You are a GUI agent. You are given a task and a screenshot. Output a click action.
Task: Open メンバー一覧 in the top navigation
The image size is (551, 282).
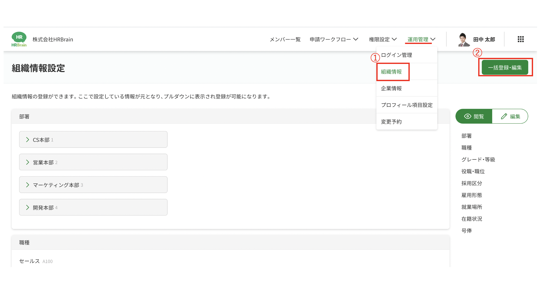click(285, 39)
